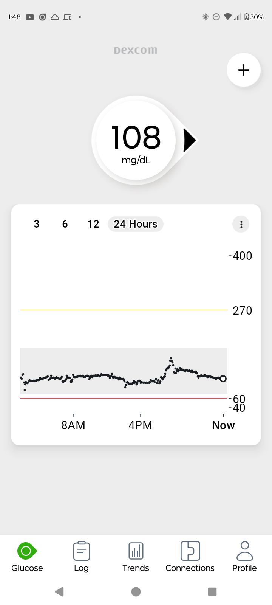The width and height of the screenshot is (272, 605).
Task: Switch graph to 12 hour range
Action: tap(93, 224)
